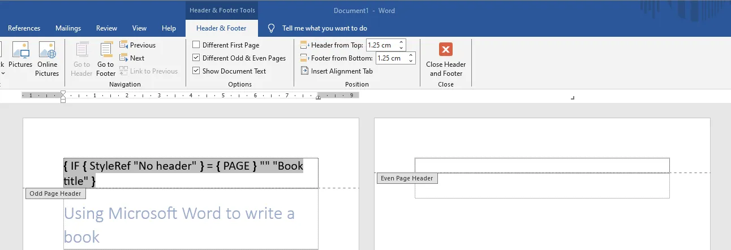Open the References tab
731x250 pixels.
tap(24, 28)
